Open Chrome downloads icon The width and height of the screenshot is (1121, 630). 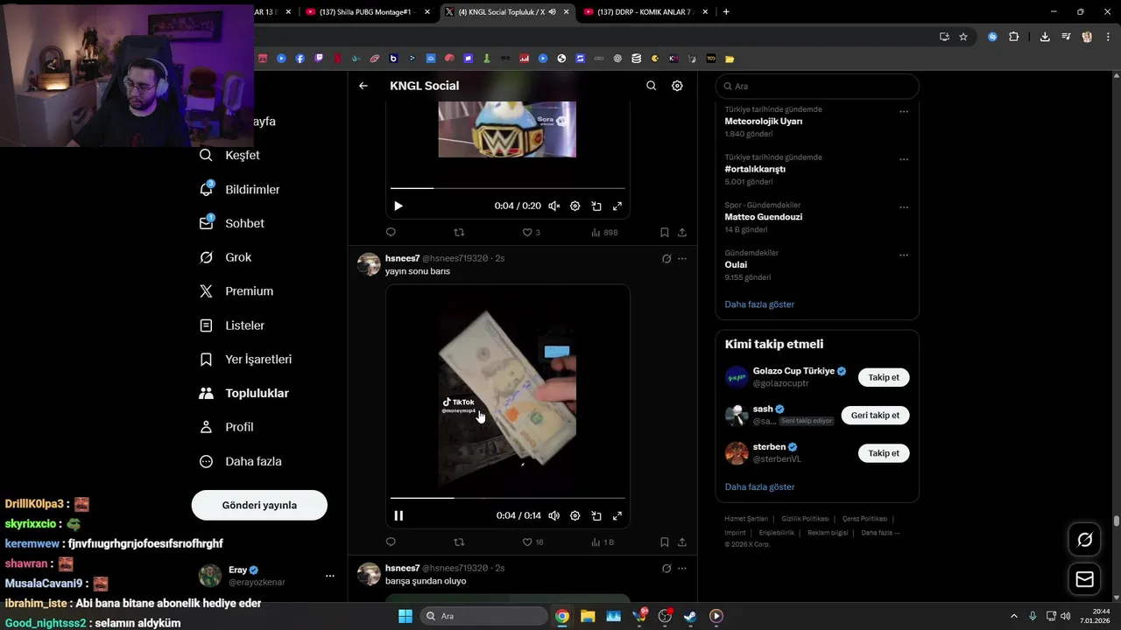pyautogui.click(x=1045, y=37)
